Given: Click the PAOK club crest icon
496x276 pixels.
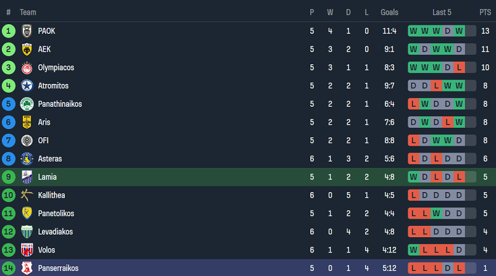Looking at the screenshot, I should tap(27, 31).
